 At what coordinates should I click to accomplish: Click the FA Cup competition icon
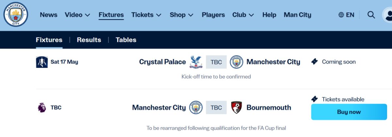coord(42,62)
